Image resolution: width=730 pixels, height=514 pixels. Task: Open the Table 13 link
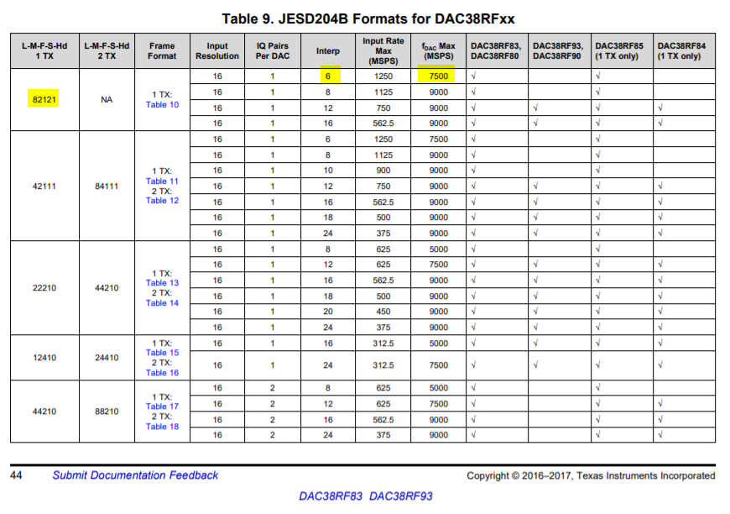[x=162, y=283]
